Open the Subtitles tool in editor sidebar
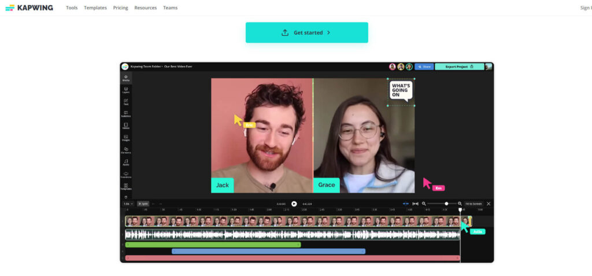 [x=125, y=114]
